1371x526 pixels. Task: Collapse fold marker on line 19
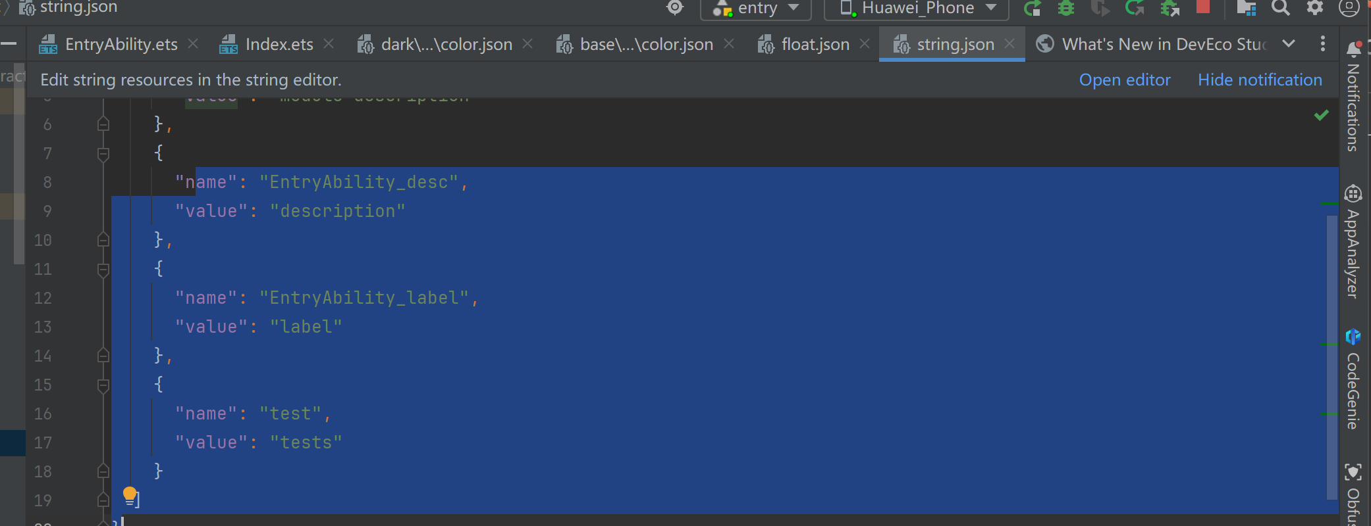tap(103, 500)
